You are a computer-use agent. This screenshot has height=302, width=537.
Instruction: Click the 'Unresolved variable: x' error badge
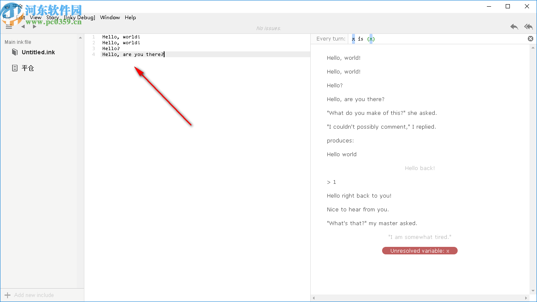tap(420, 251)
